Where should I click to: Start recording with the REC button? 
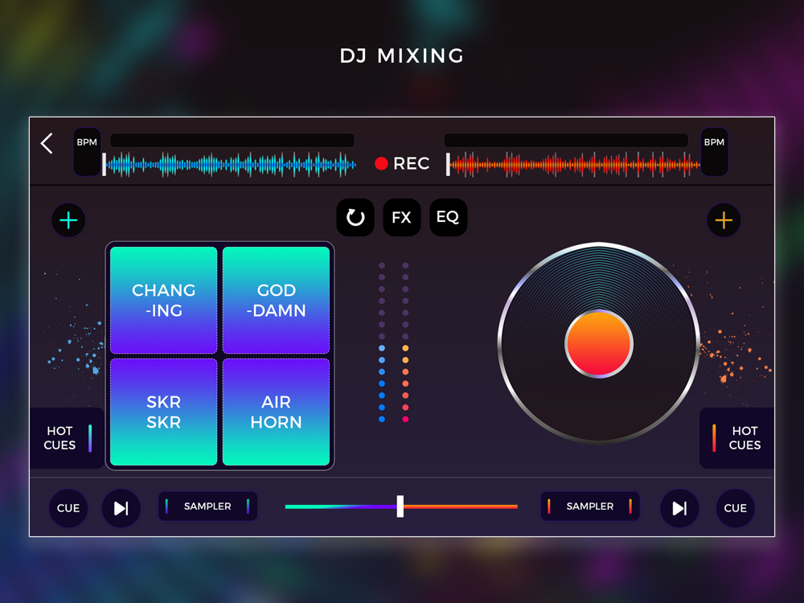pos(403,163)
